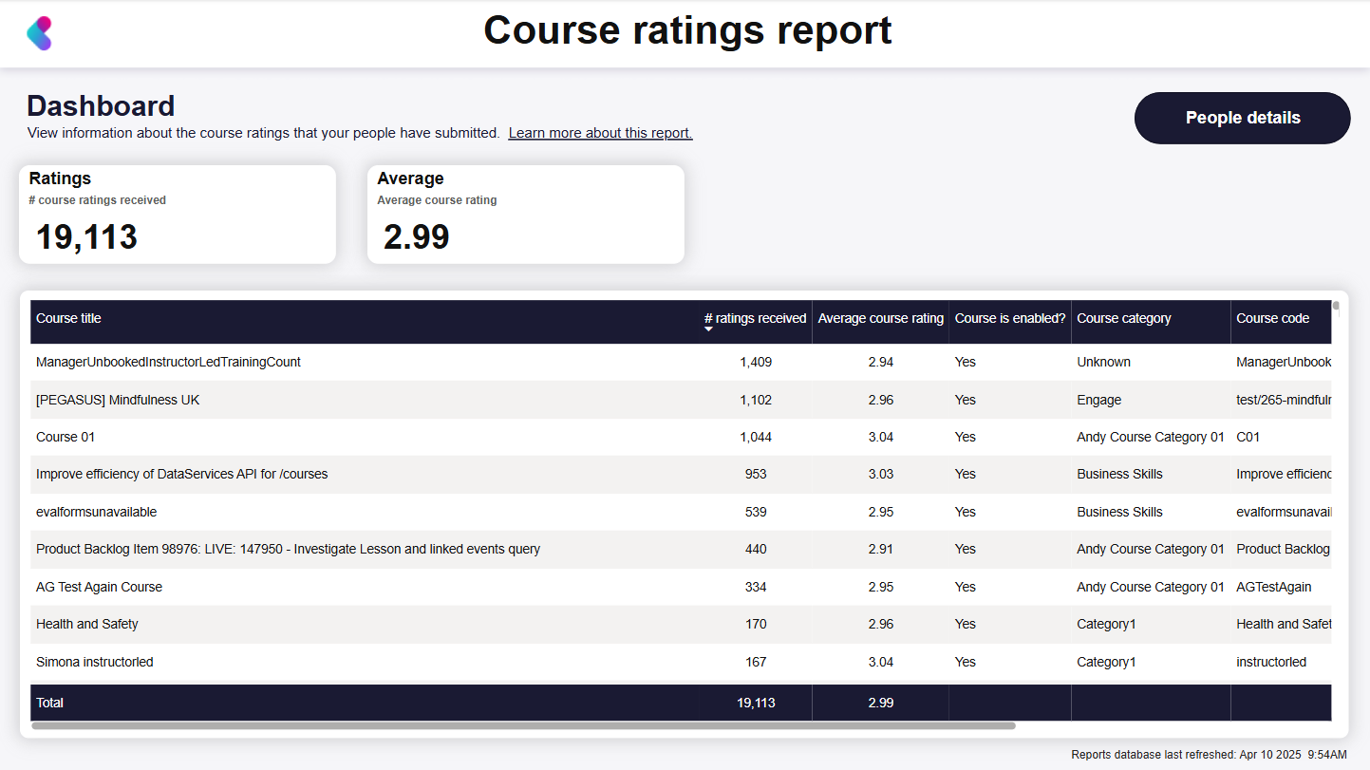
Task: Click the "Dashboard" page heading
Action: click(101, 106)
